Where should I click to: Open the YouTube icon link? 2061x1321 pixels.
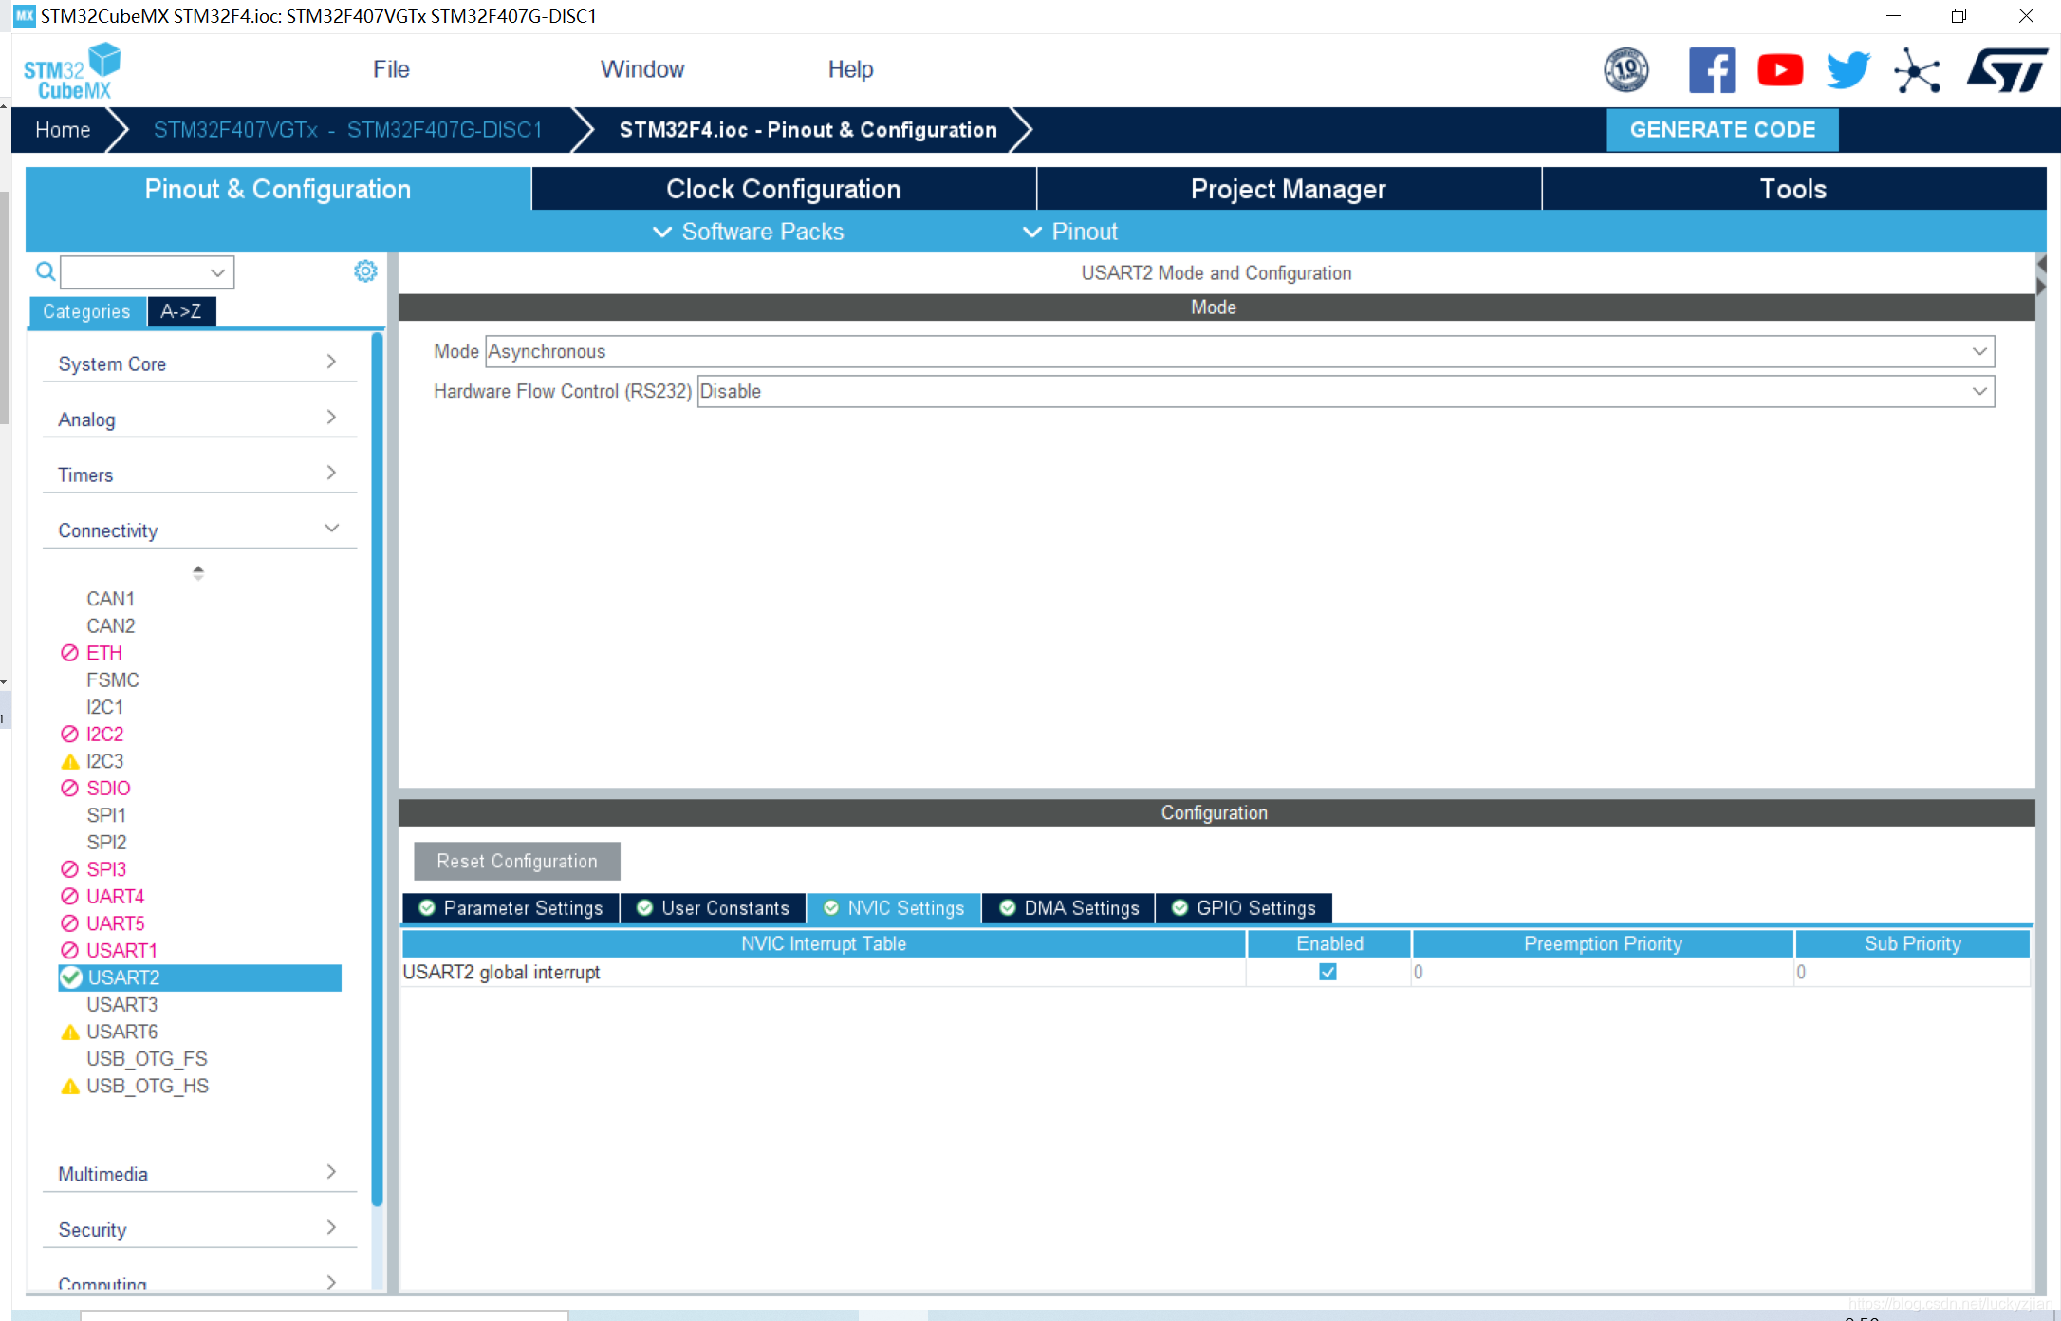pos(1779,70)
